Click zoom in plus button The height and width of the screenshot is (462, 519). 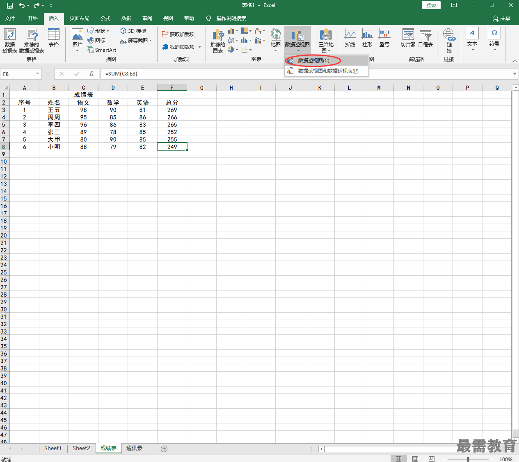(492, 459)
